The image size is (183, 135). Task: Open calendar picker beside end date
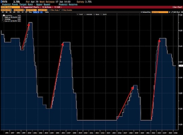click(x=24, y=10)
